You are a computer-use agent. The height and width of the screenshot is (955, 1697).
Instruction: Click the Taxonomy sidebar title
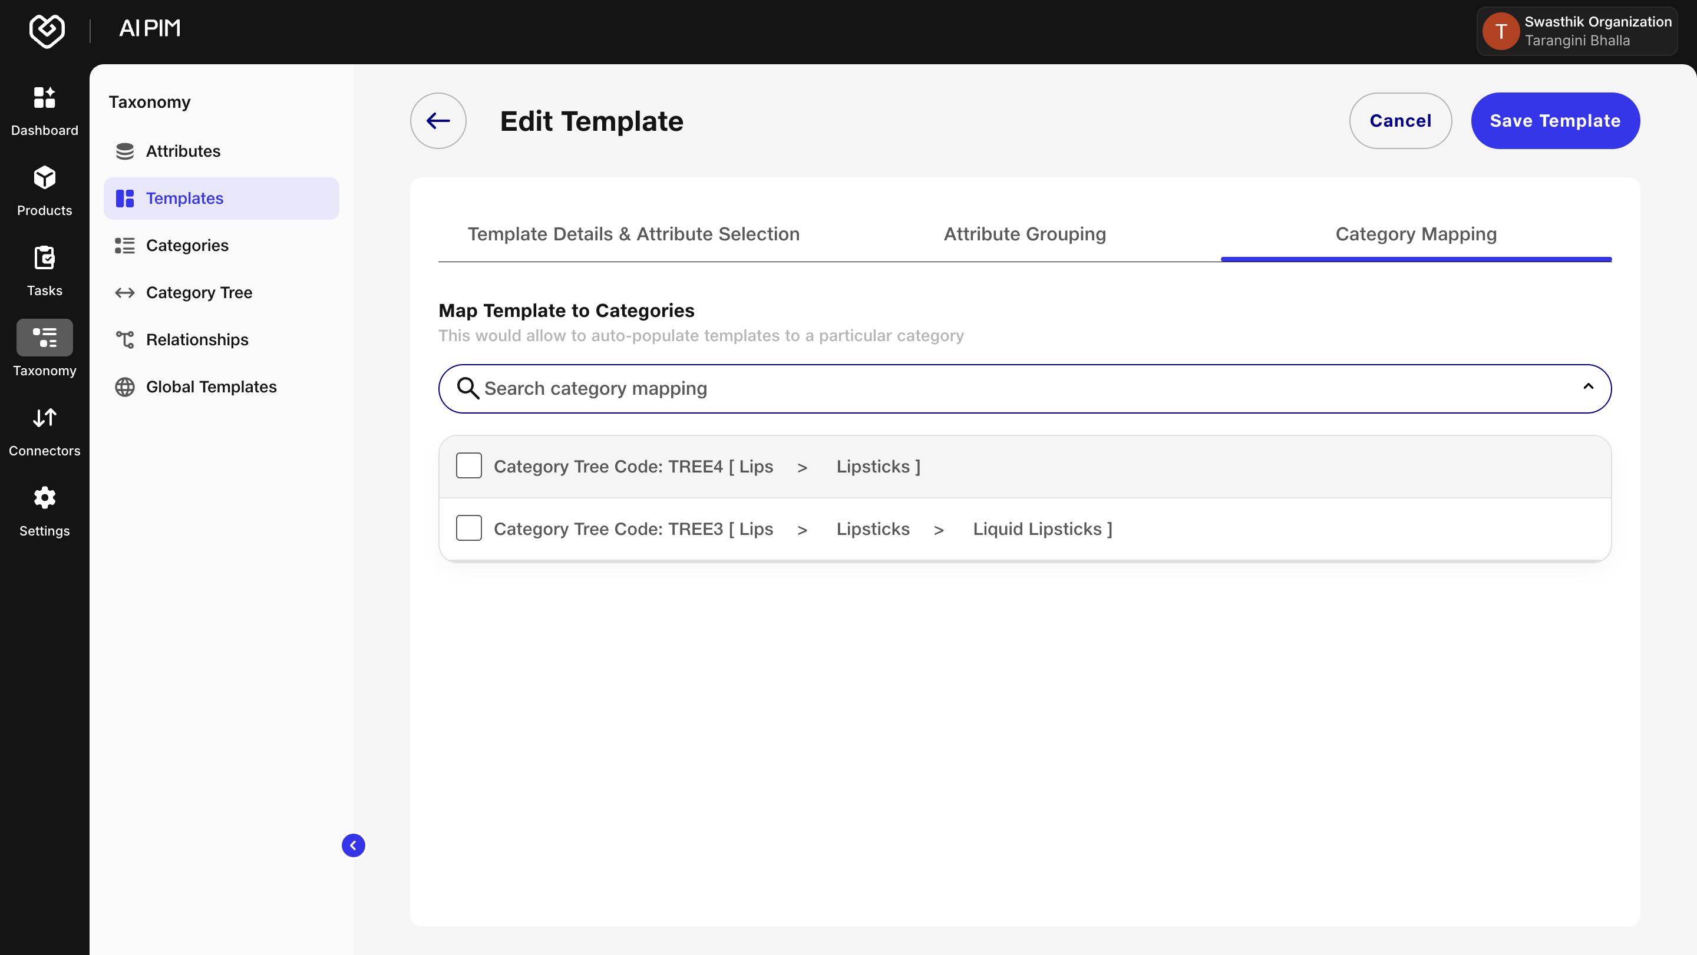click(x=150, y=102)
